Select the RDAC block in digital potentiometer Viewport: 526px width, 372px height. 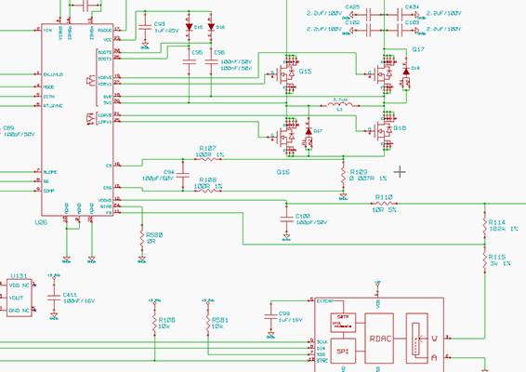379,339
